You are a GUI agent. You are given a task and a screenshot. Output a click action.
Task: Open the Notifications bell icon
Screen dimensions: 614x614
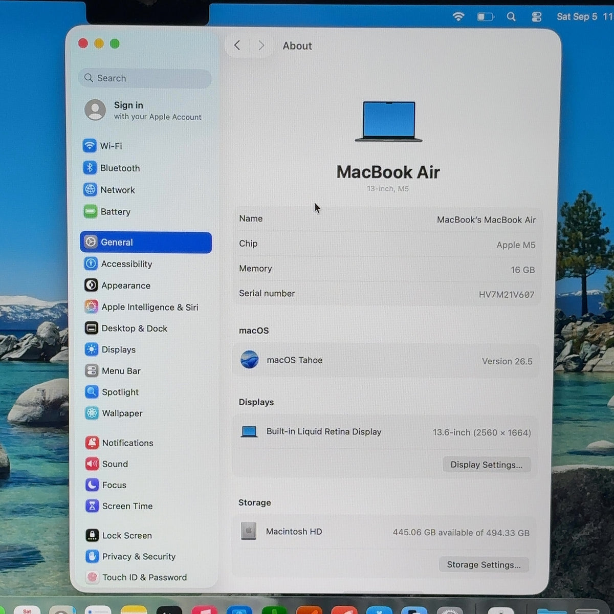pyautogui.click(x=92, y=443)
